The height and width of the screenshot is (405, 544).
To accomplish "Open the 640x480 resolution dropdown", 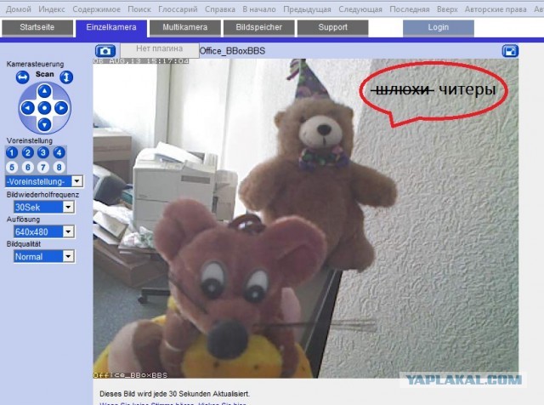I will click(43, 231).
